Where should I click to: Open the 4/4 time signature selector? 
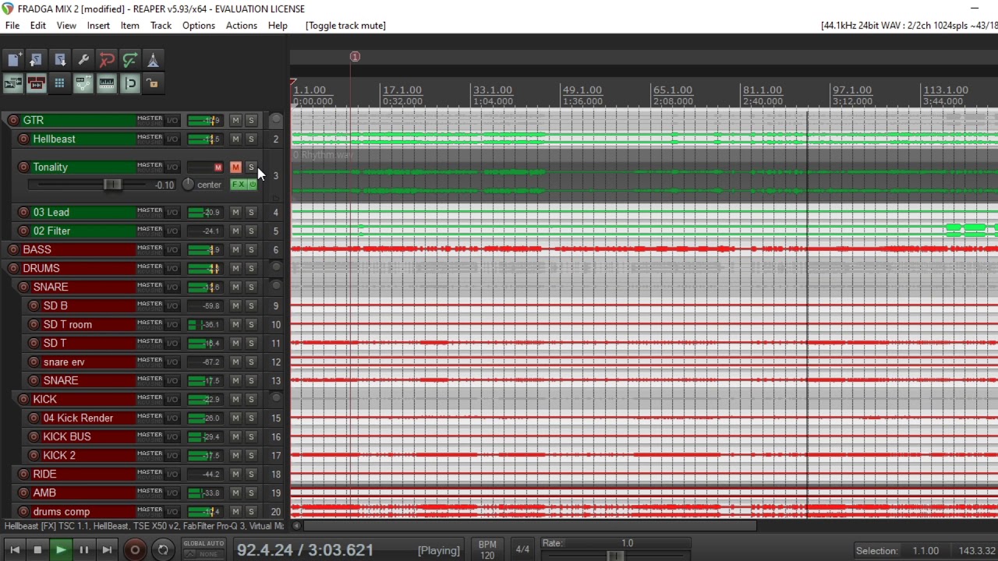(522, 549)
